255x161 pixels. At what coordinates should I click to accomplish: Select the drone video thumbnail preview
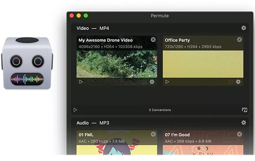tap(117, 64)
